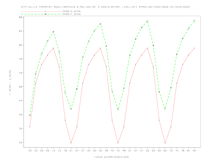The height and width of the screenshot is (164, 212).
Task: Click the x-axis tick label 72
Action: (171, 151)
